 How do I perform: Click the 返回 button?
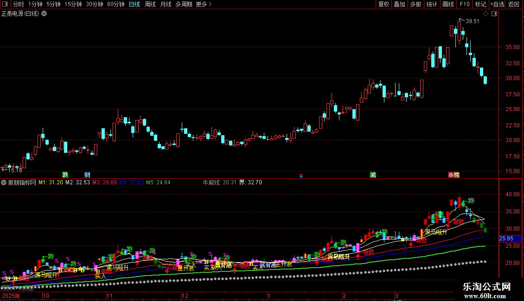(x=514, y=4)
